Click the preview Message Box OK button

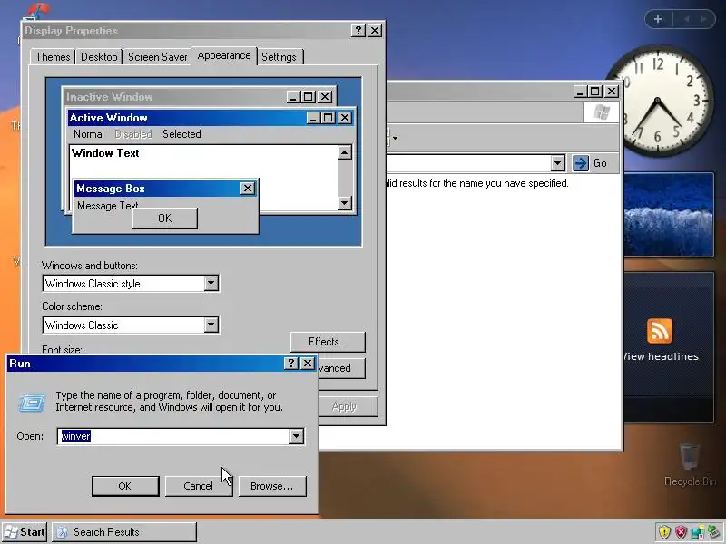point(165,218)
